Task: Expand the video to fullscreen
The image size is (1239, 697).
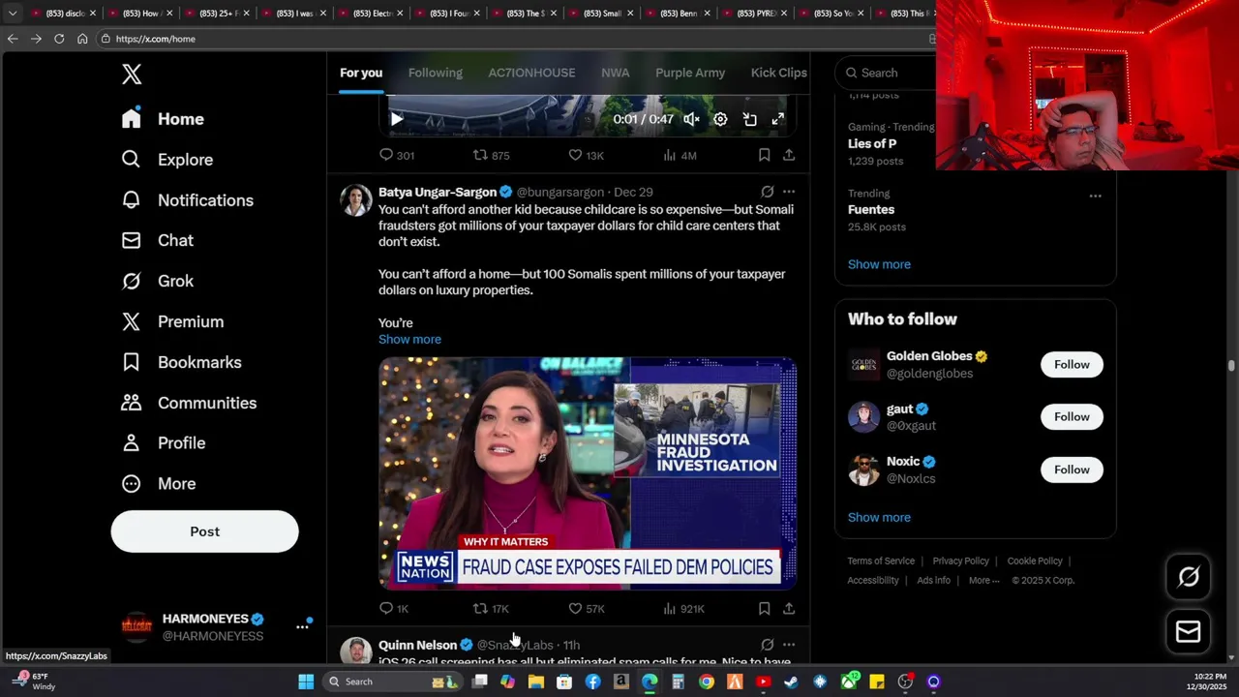Action: 777,119
